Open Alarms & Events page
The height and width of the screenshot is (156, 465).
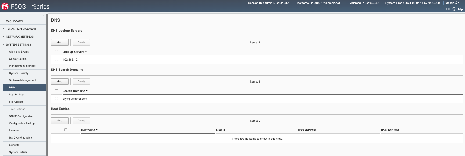tap(19, 52)
